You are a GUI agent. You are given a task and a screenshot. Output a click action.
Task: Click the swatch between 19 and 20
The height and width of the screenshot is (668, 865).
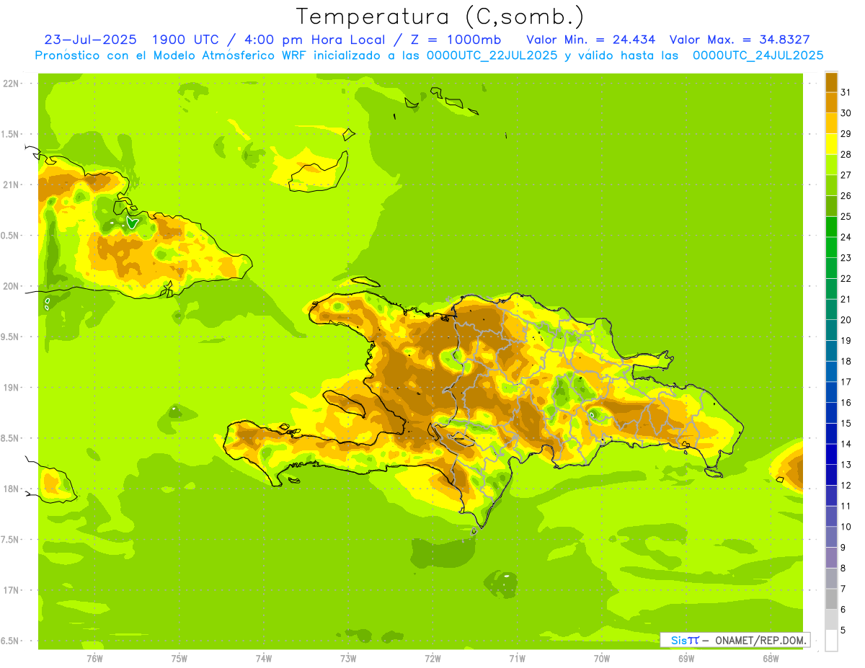tap(831, 330)
